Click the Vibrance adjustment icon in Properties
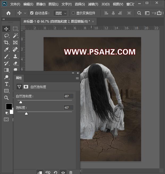This screenshot has width=165, height=174. pyautogui.click(x=19, y=87)
